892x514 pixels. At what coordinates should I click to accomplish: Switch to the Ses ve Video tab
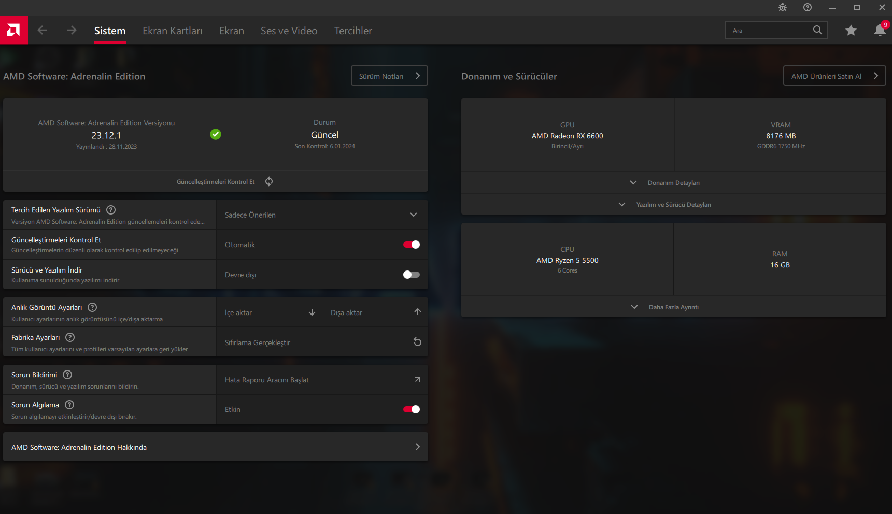click(289, 31)
